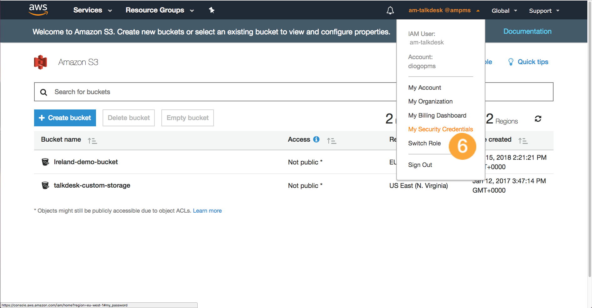Click the Create bucket button
The height and width of the screenshot is (308, 592).
[65, 118]
